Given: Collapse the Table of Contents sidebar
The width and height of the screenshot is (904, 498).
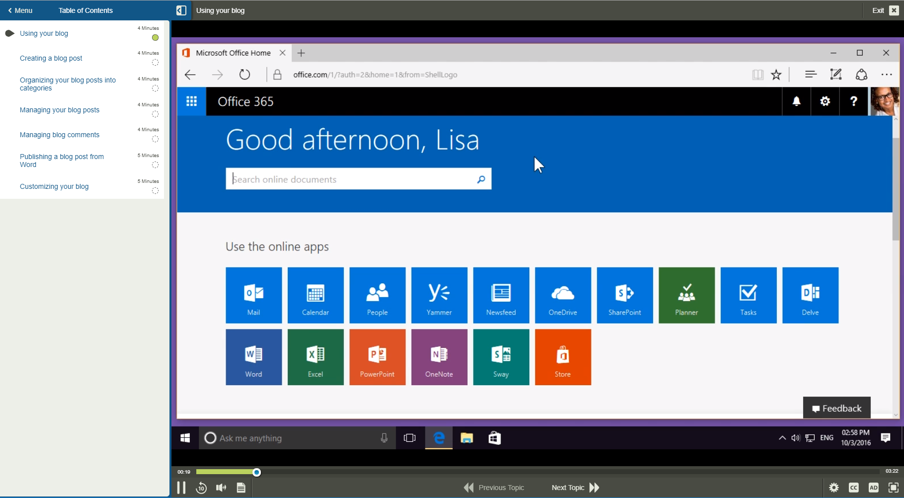Looking at the screenshot, I should pyautogui.click(x=181, y=10).
